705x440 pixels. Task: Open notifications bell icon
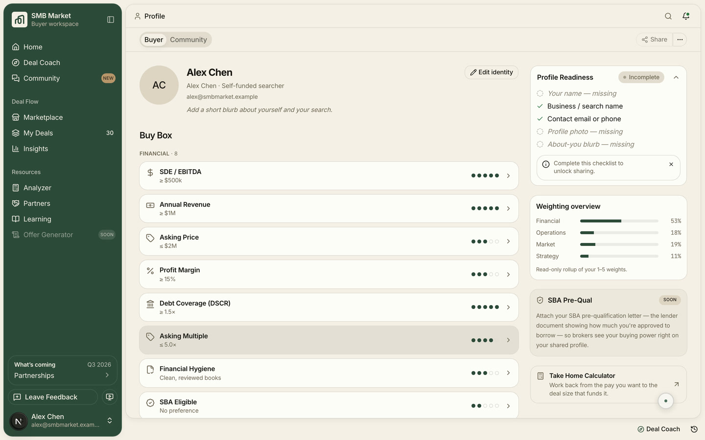(686, 16)
